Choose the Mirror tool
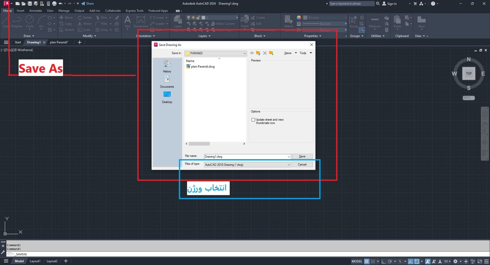Screen dimensions: 490x265 coord(85,24)
